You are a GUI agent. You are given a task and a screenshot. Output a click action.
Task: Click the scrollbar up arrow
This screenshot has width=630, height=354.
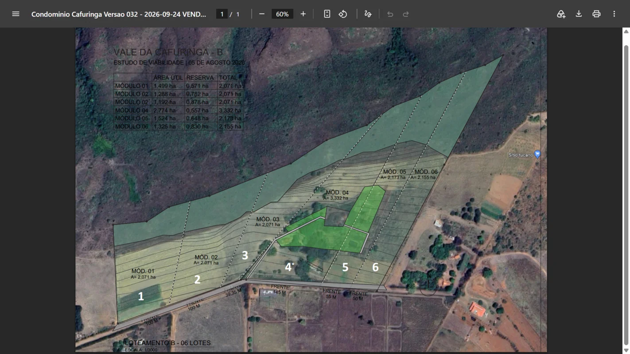tap(626, 31)
